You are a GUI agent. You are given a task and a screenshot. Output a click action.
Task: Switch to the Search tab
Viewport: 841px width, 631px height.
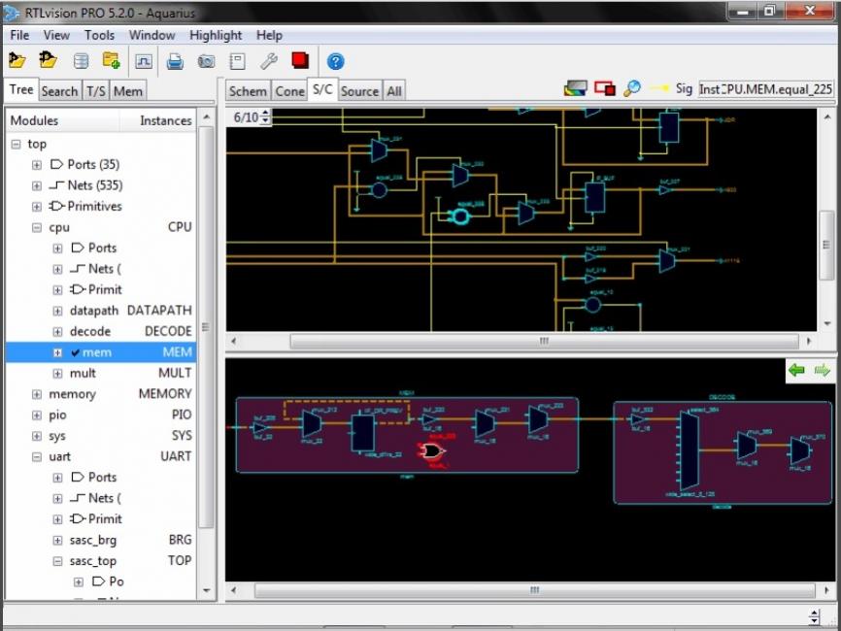(59, 91)
